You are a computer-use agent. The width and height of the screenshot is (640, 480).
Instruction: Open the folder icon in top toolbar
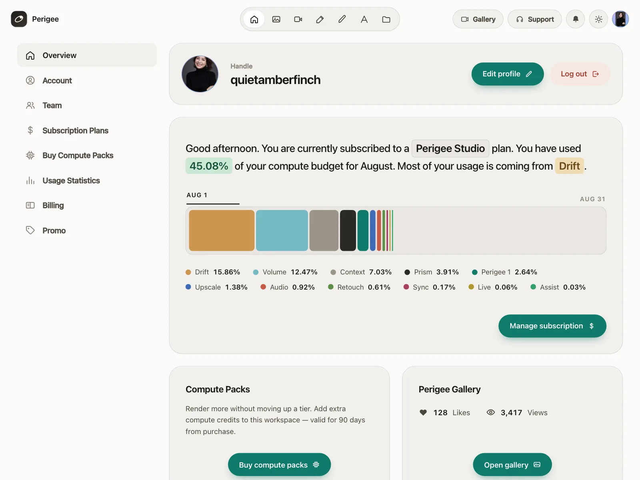(x=386, y=19)
